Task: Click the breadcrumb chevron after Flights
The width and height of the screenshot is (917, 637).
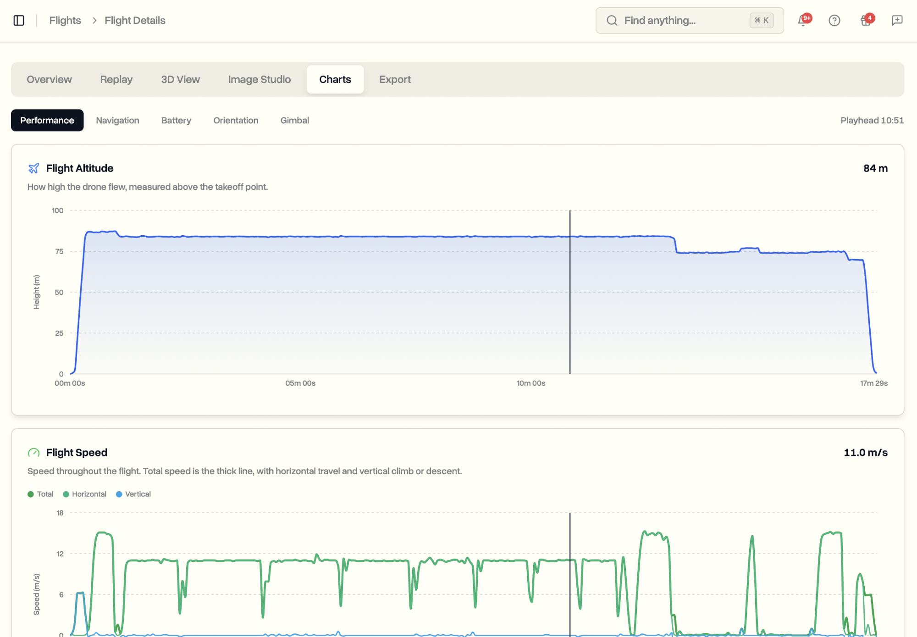Action: pos(94,20)
